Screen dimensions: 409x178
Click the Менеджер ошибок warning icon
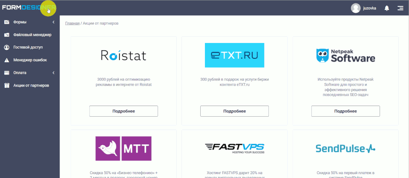click(x=6, y=60)
